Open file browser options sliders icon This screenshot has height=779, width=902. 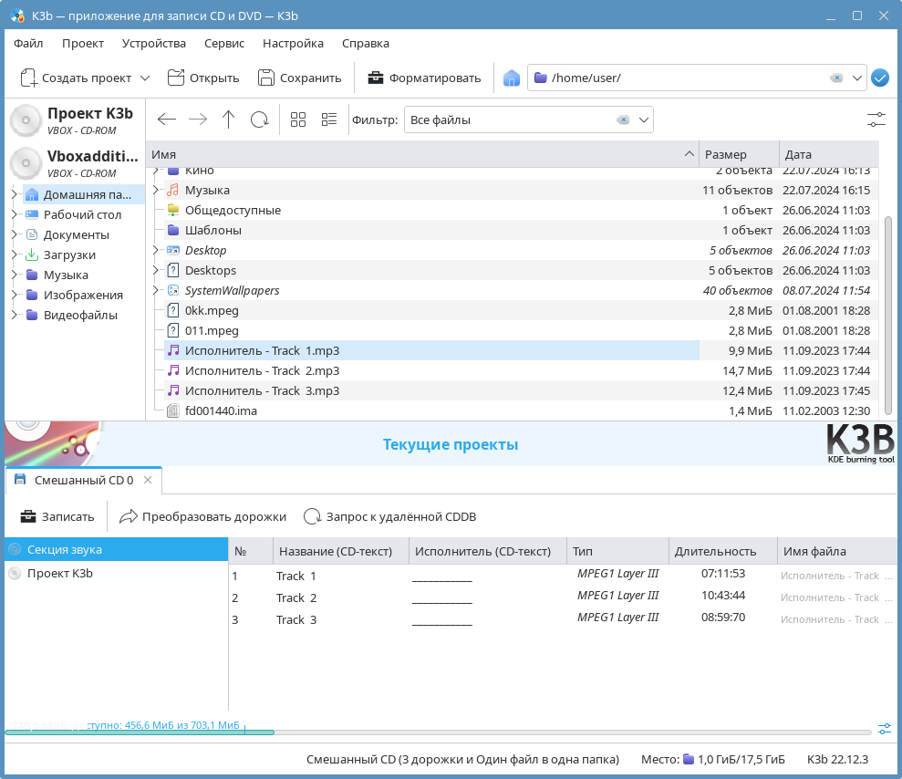click(876, 119)
